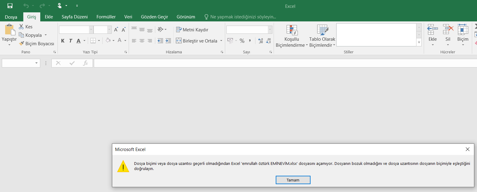Click Sil cells delete button

(x=448, y=35)
